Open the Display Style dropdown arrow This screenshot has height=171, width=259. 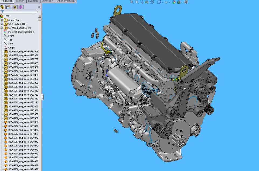pyautogui.click(x=162, y=2)
